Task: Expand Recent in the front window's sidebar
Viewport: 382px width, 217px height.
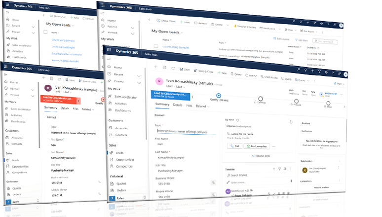Action: (121, 74)
